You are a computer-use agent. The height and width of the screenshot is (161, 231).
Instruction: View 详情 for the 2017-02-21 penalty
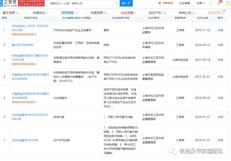tap(220, 77)
